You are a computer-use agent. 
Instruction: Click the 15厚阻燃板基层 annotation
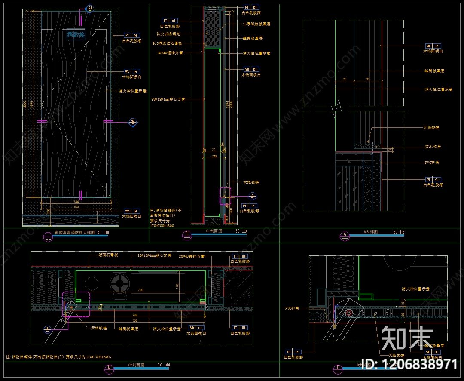(256, 24)
